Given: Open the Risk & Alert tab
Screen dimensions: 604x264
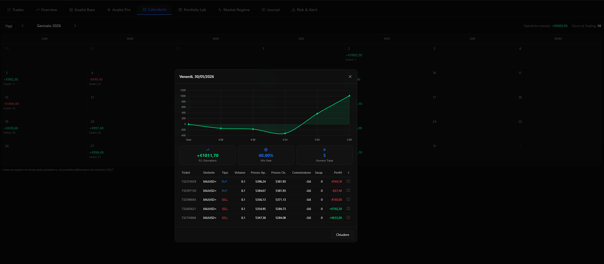Looking at the screenshot, I should pos(304,10).
